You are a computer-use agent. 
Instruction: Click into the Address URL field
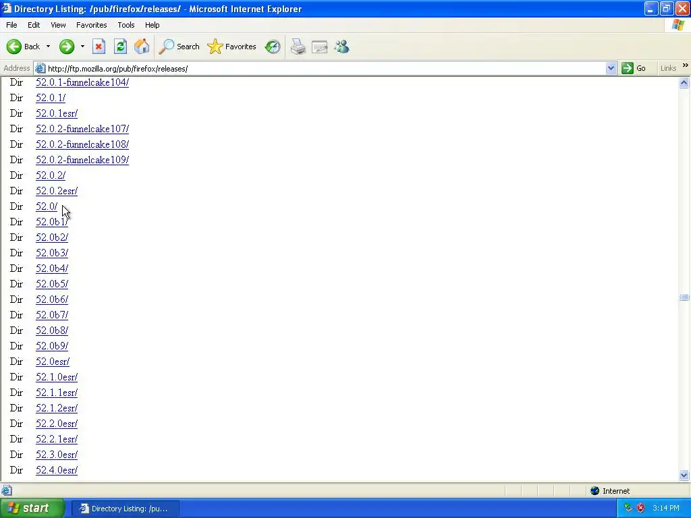326,68
